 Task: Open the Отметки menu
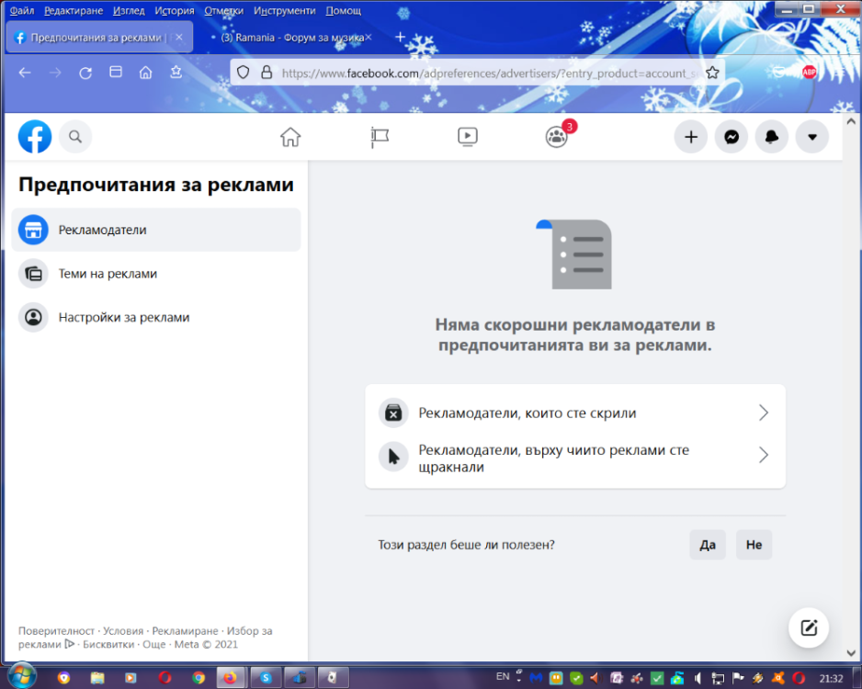tap(223, 10)
